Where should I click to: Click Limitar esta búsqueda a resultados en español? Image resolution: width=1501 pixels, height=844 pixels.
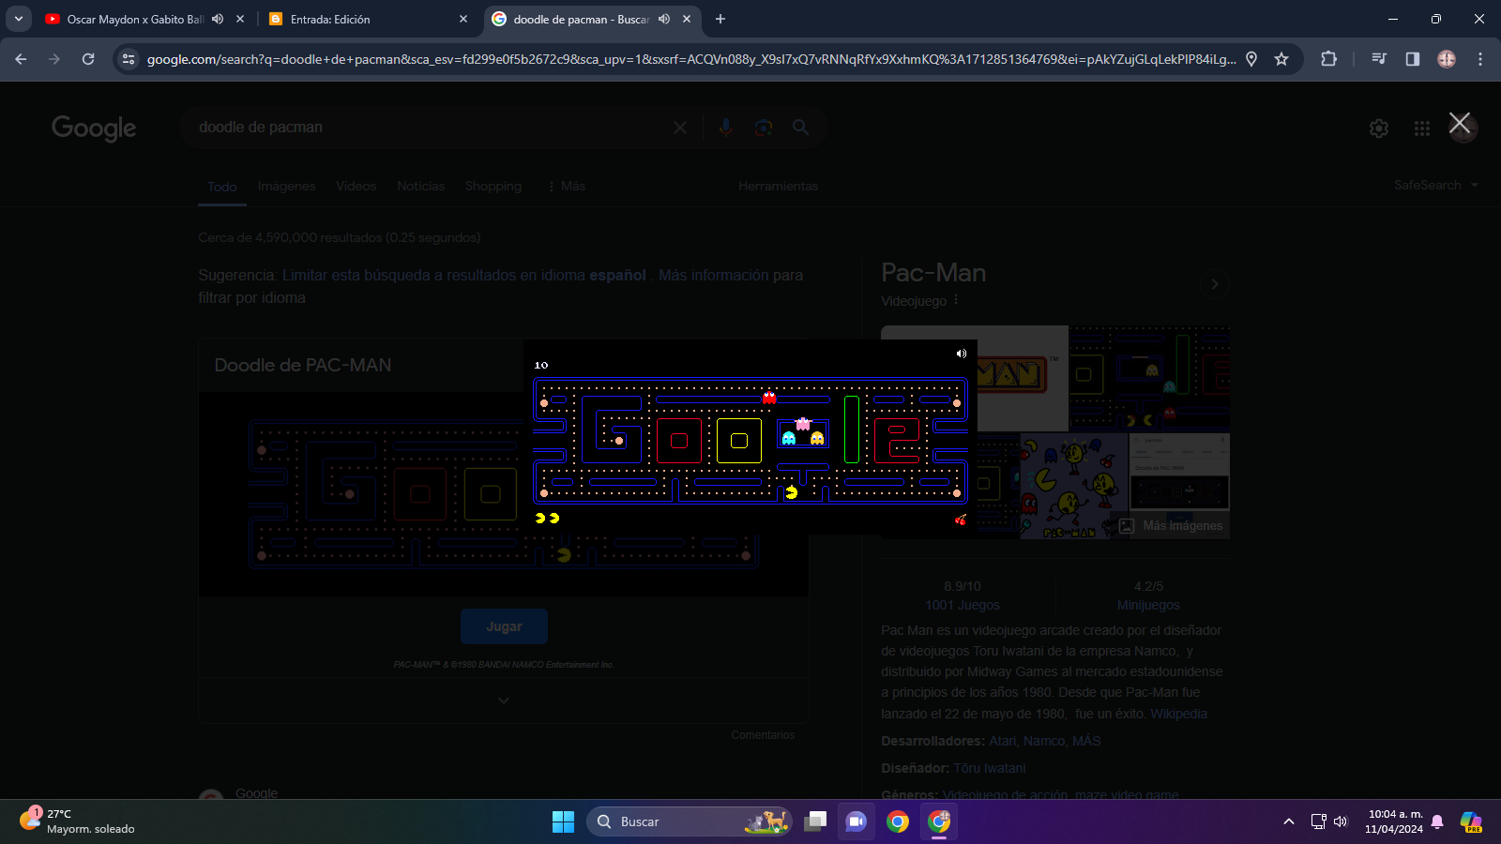464,276
